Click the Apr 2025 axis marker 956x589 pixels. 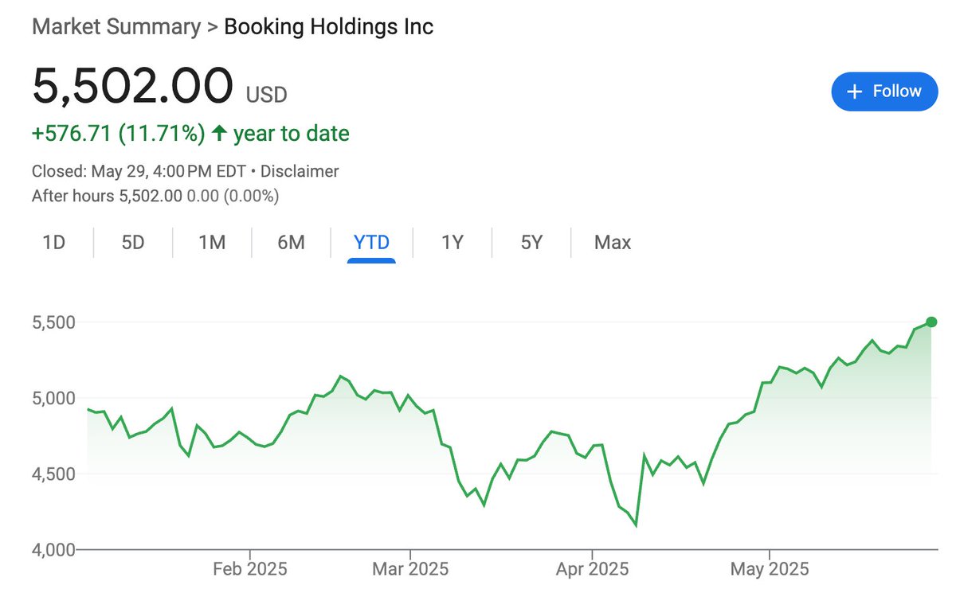[592, 570]
